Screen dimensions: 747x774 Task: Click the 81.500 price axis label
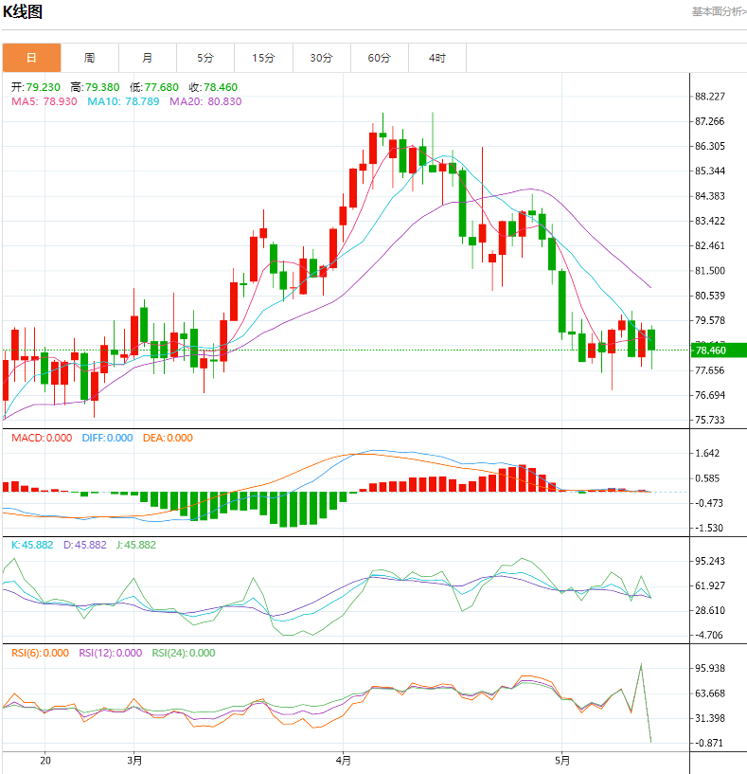(x=710, y=271)
